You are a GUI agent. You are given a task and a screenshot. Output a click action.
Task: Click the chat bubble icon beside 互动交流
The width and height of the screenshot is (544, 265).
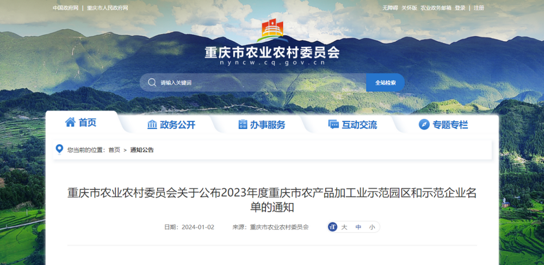(x=333, y=125)
